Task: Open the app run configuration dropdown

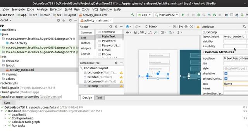Action: click(144, 15)
